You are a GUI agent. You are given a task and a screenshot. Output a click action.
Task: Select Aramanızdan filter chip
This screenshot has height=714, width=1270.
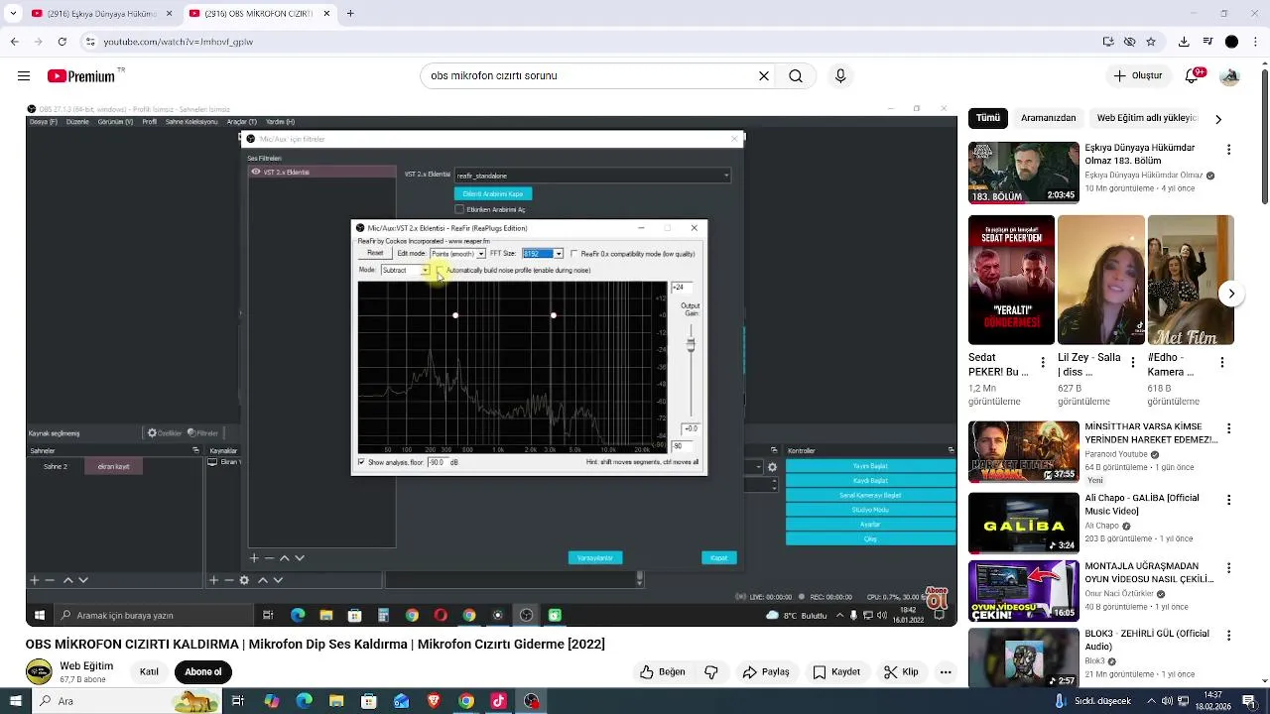point(1049,118)
